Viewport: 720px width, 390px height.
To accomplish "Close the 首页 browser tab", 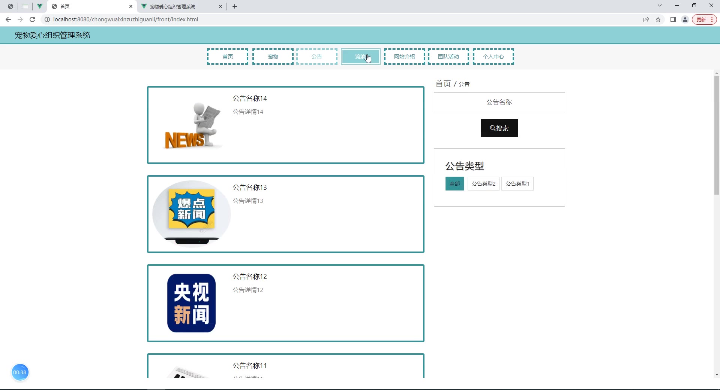I will [x=131, y=6].
